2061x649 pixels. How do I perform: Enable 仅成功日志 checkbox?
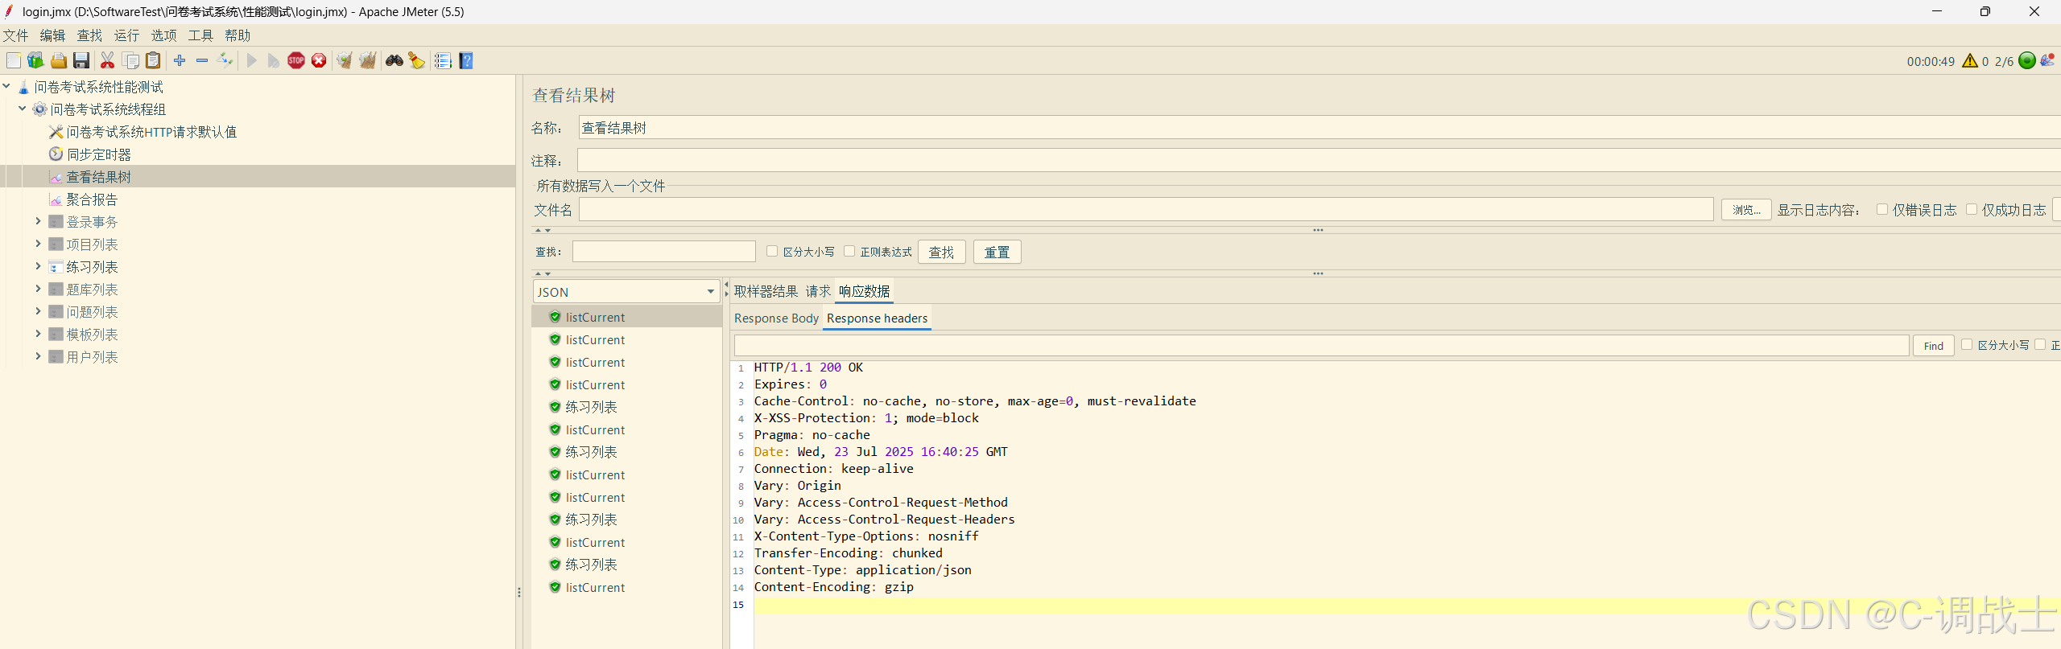pos(1972,209)
